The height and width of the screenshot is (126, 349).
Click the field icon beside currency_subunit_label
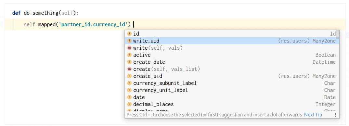tap(129, 83)
